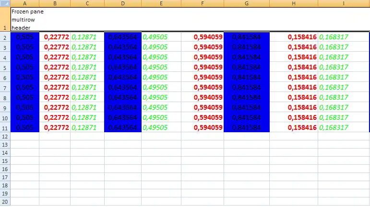
Task: Click cell I10 with value 0,168317
Action: pos(344,117)
